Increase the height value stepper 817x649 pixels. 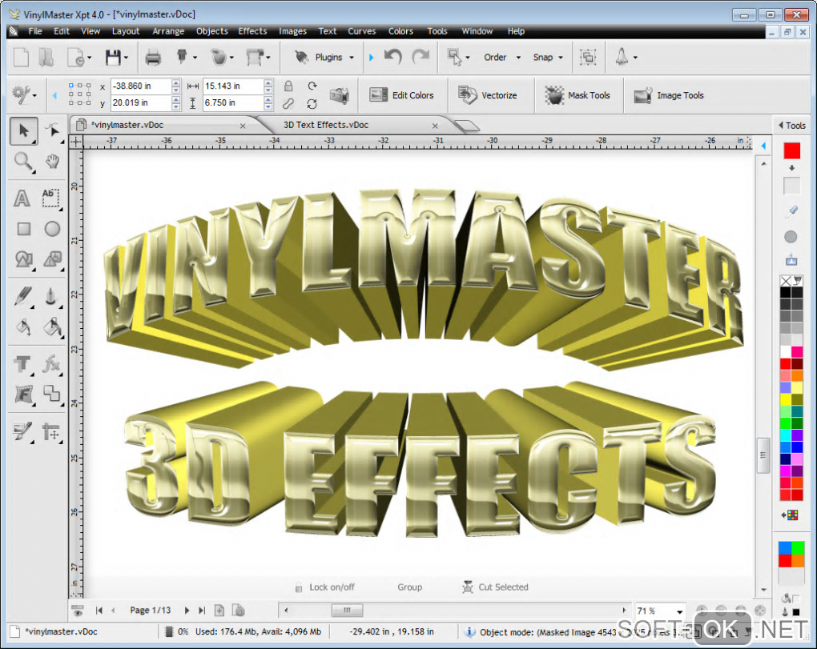268,99
